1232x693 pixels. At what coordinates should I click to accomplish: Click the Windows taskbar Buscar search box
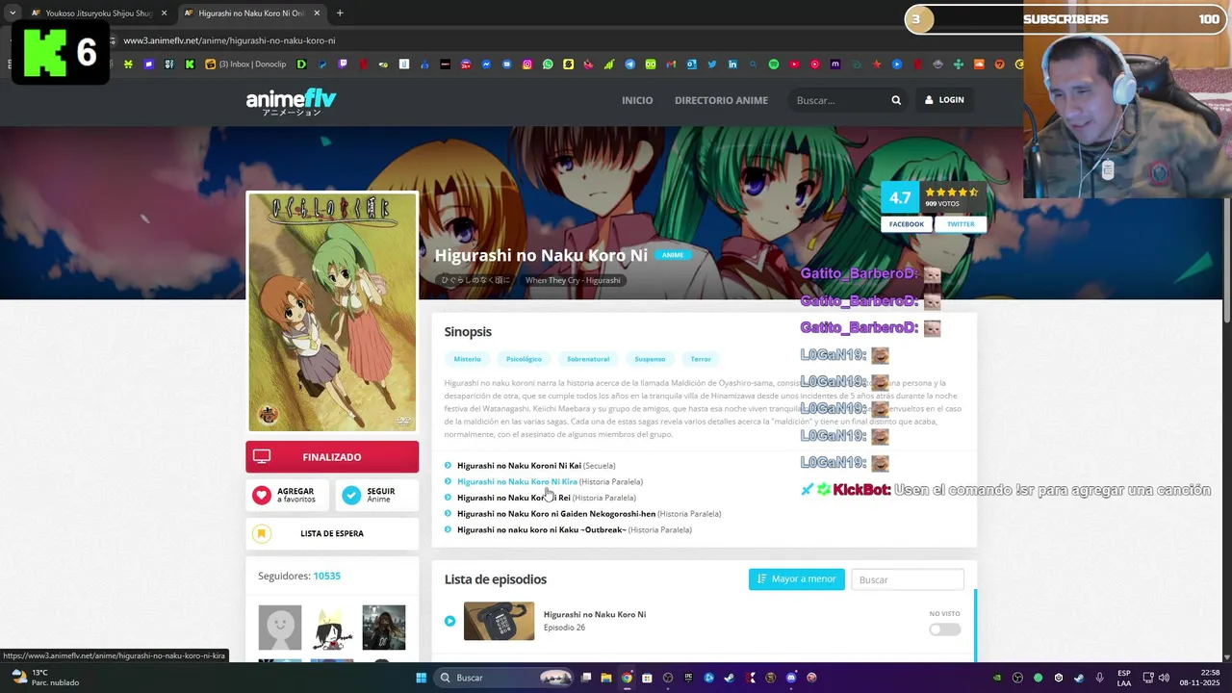(502, 678)
